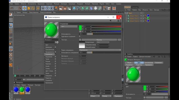Click the Дисперсия value field

(x=83, y=56)
